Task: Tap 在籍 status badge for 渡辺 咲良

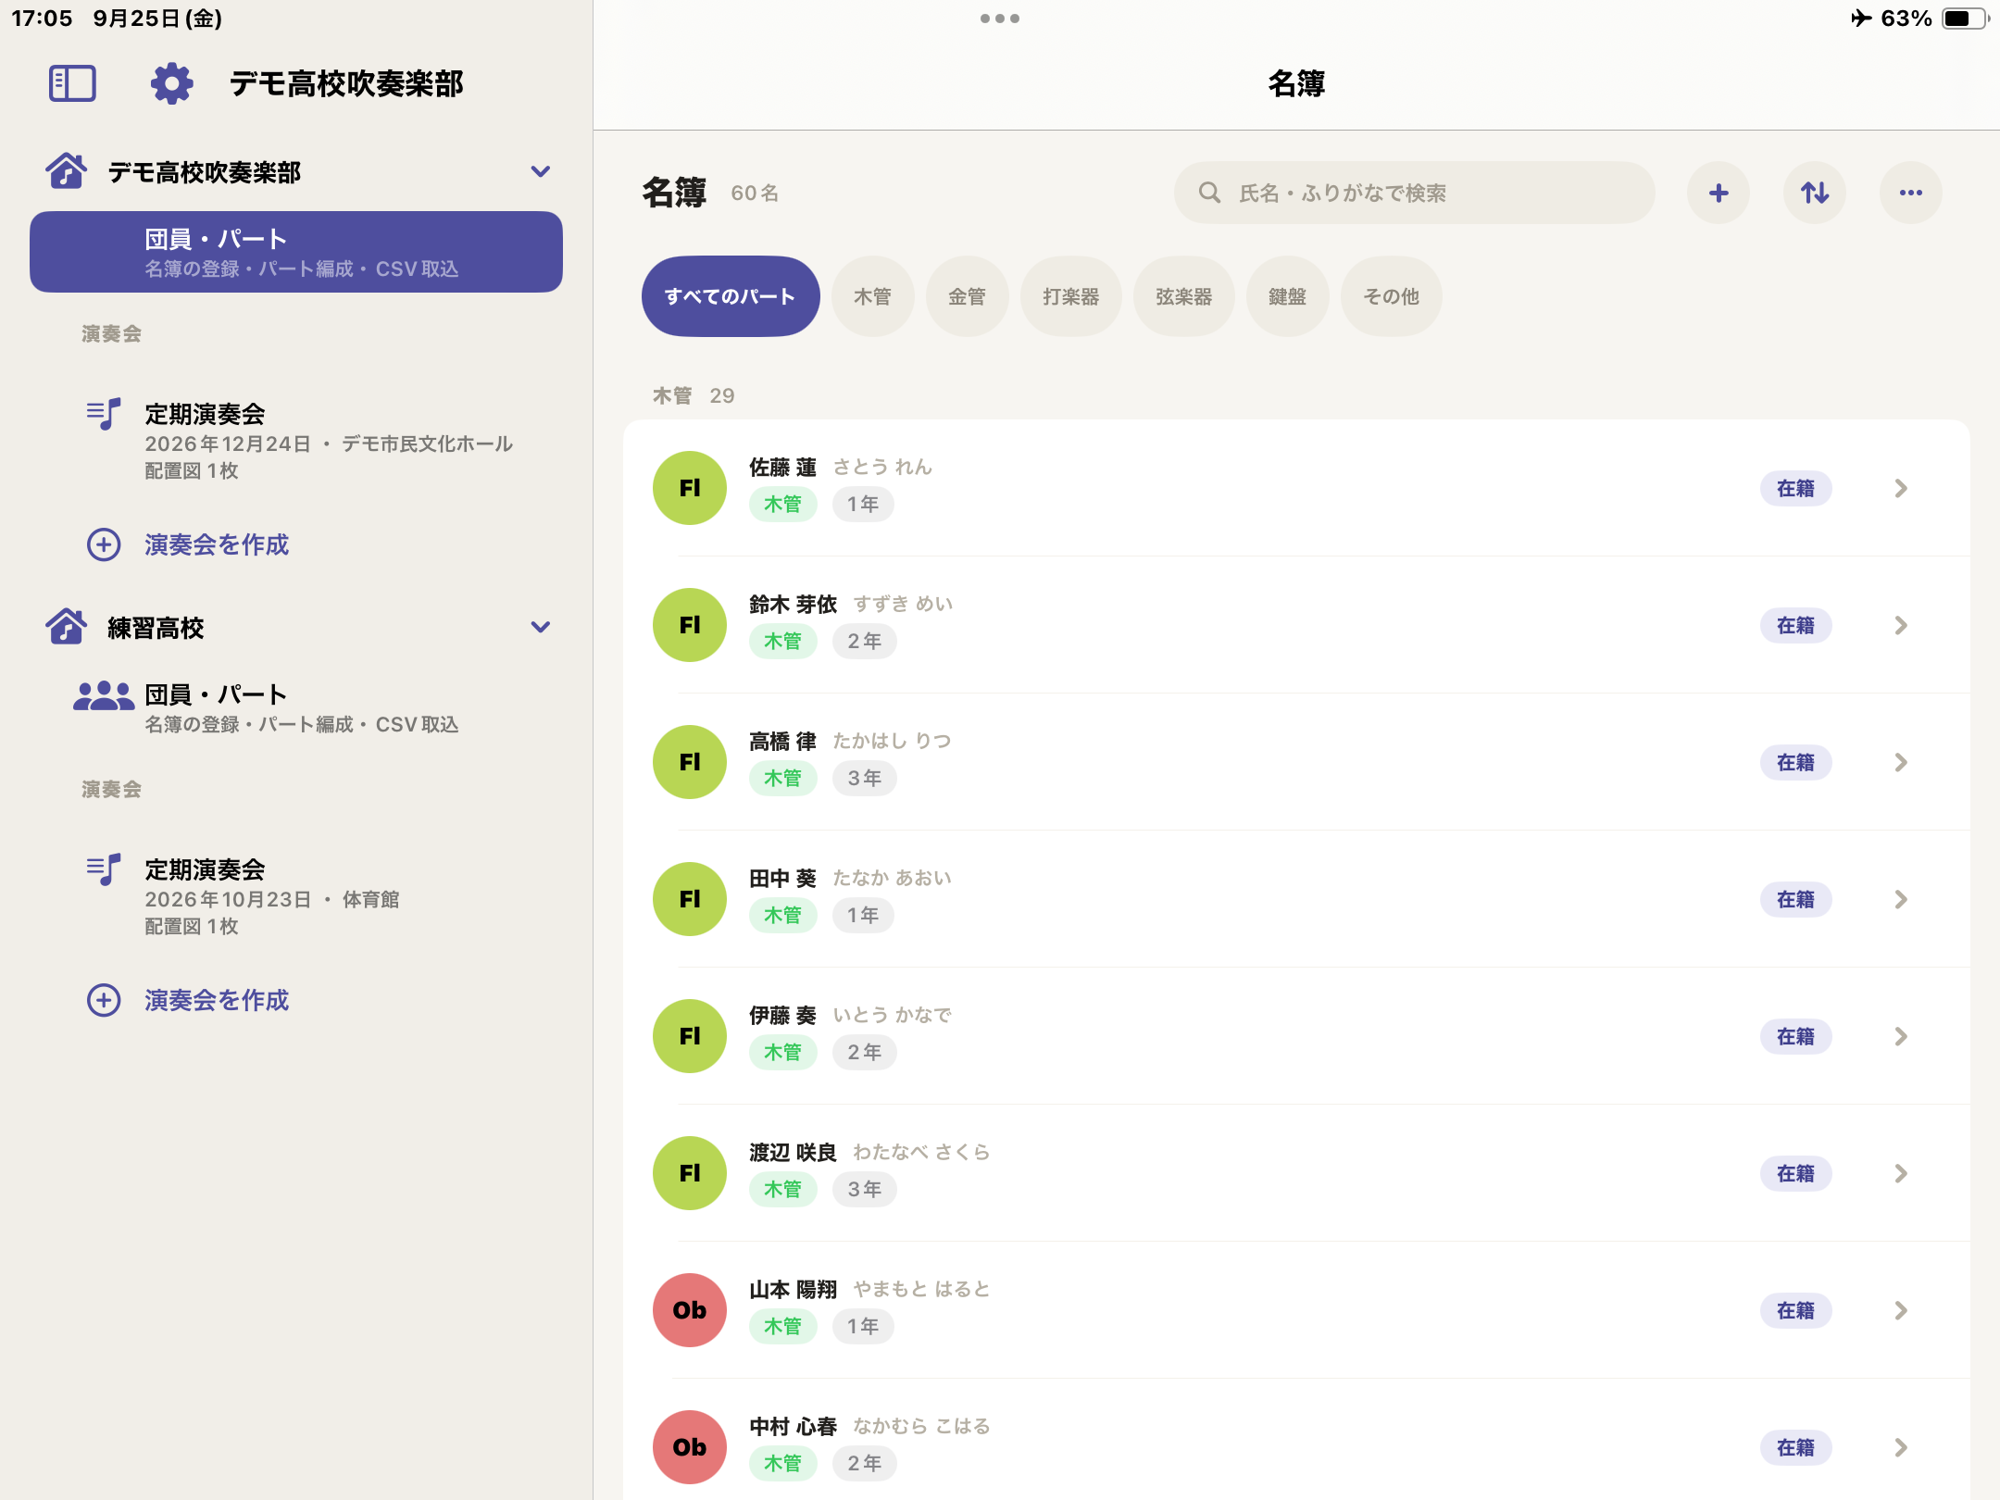Action: click(x=1795, y=1173)
